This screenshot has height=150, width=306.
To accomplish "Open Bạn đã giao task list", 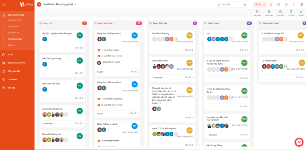I will 13,26.
